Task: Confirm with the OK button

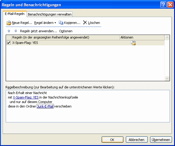Action: point(112,140)
